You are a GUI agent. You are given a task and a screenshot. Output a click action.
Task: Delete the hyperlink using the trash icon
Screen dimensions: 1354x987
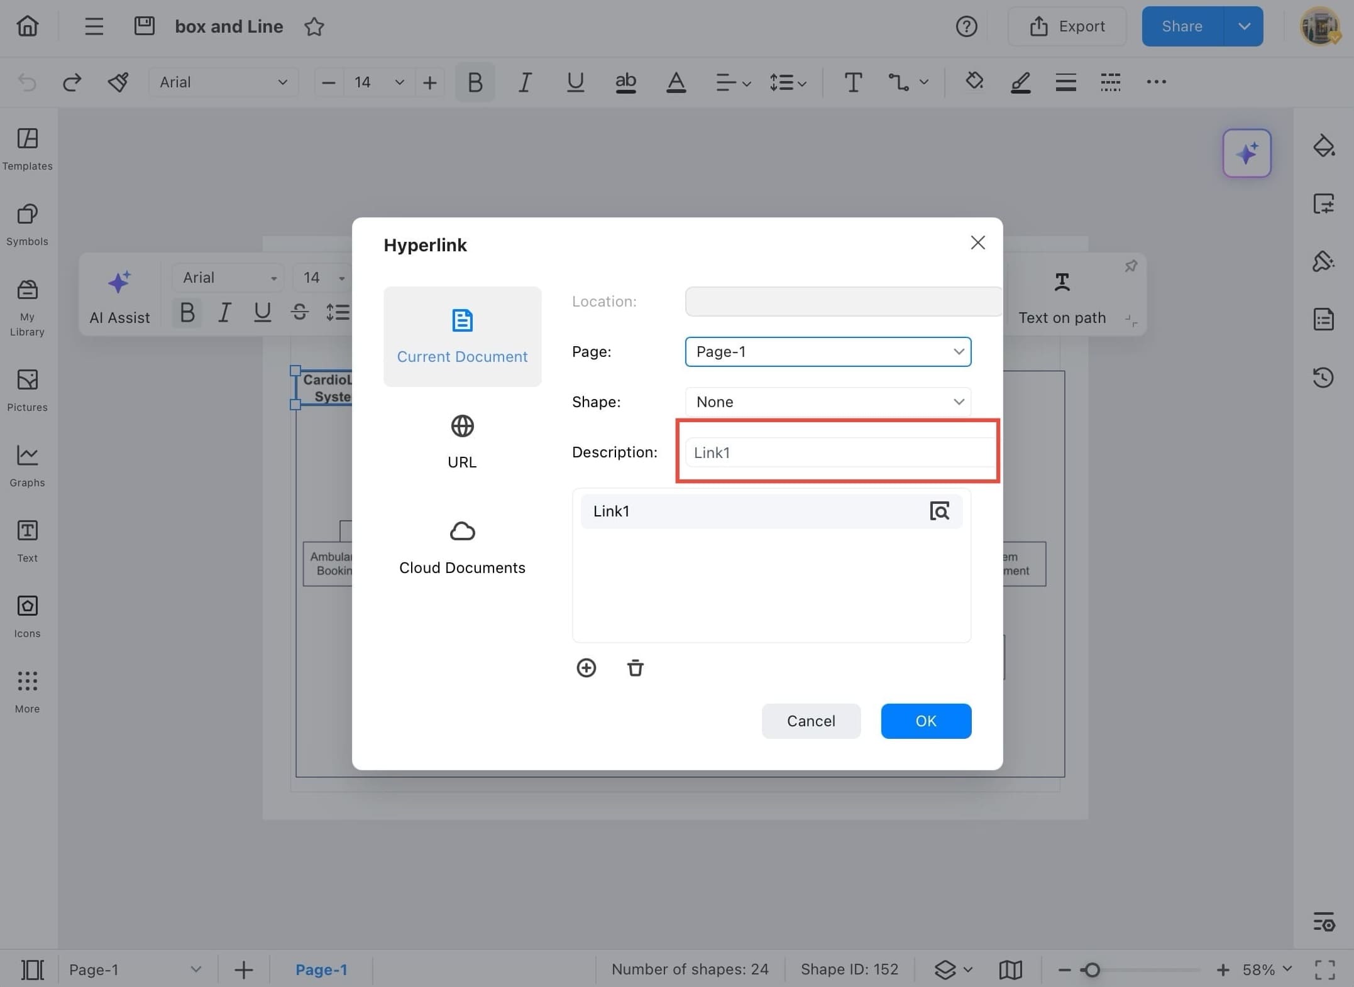(x=635, y=667)
